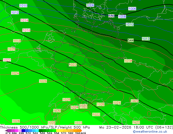Click the light pink legend swatch left of dark blue
This screenshot has width=173, height=134.
pyautogui.click(x=20, y=130)
